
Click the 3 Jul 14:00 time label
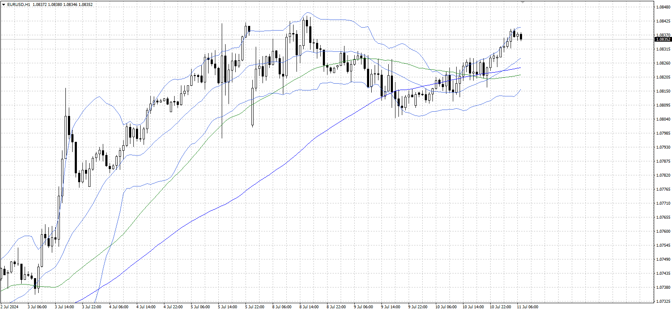click(65, 307)
